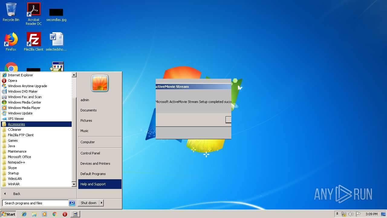This screenshot has height=218, width=387.
Task: Open Pictures from Start menu
Action: (100, 121)
